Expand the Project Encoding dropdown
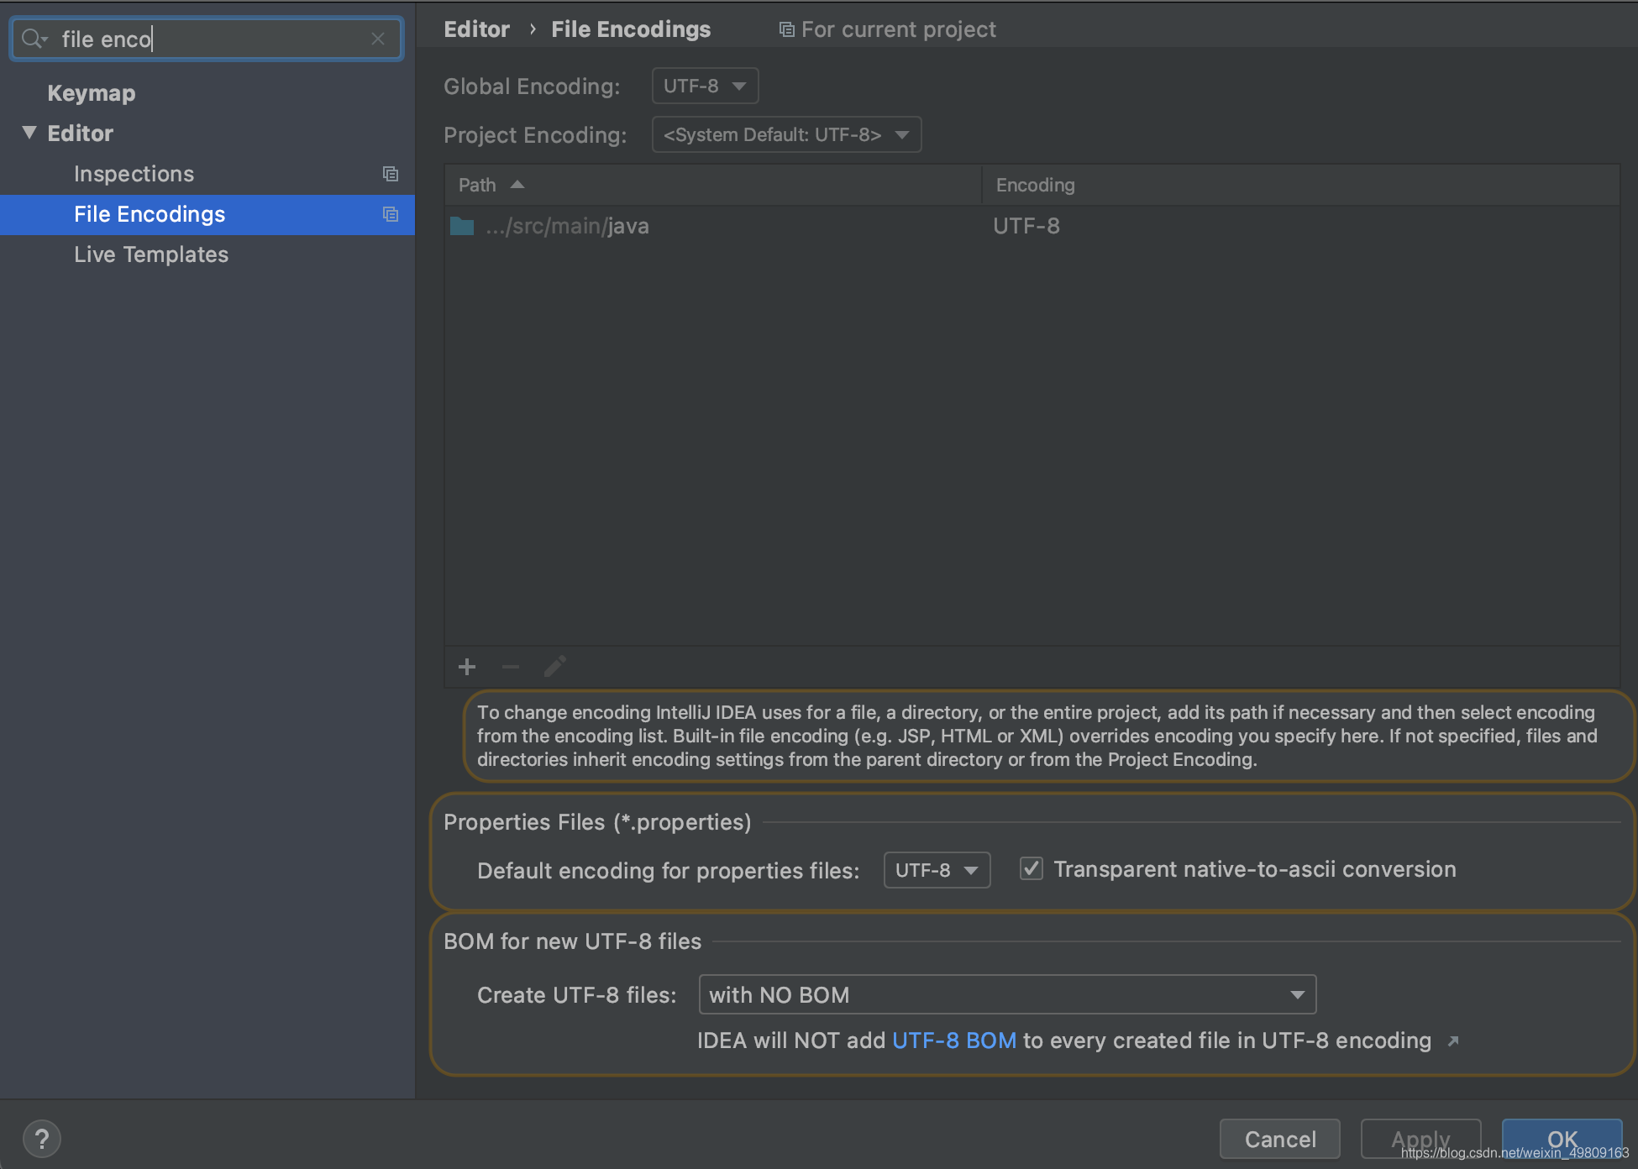Image resolution: width=1638 pixels, height=1169 pixels. coord(785,135)
